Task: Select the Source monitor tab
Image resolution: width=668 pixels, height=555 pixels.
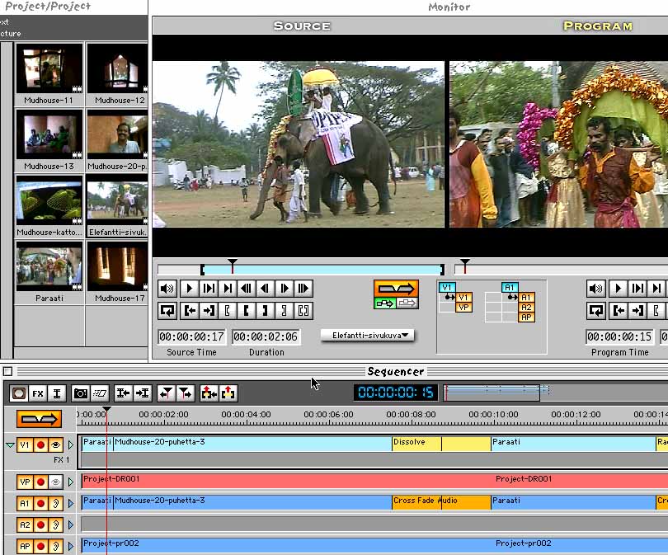Action: click(x=301, y=26)
